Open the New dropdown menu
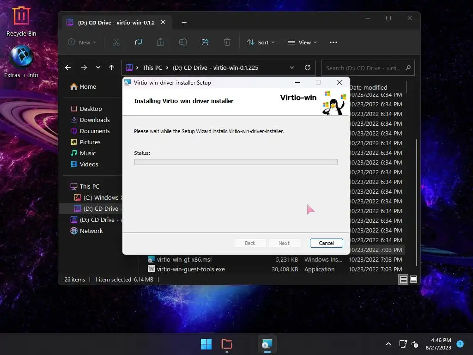Image resolution: width=473 pixels, height=355 pixels. 82,42
